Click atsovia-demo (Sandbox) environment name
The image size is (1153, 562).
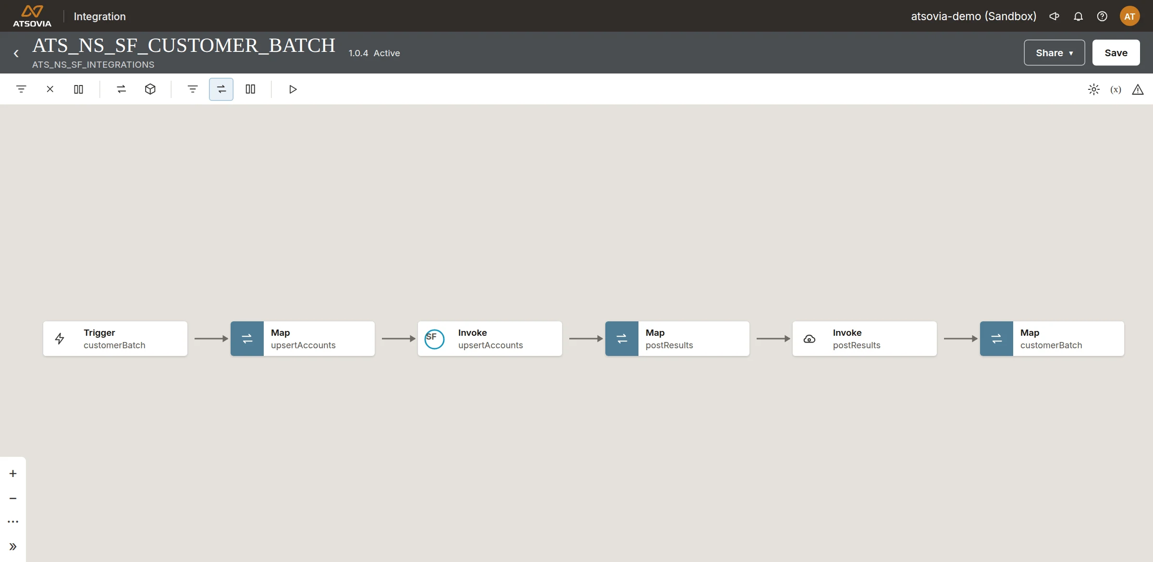[974, 16]
